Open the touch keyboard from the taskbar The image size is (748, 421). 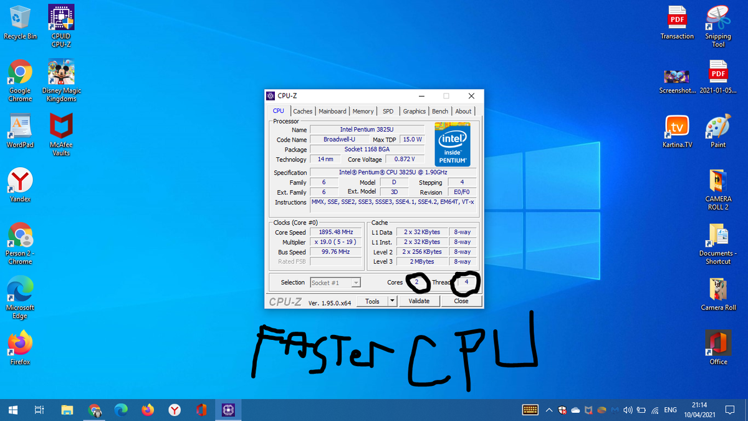530,410
